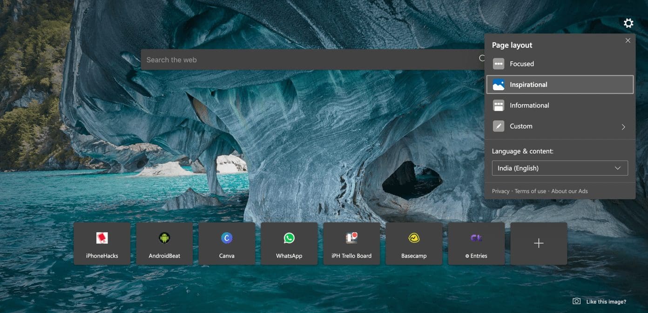The width and height of the screenshot is (648, 313).
Task: Open the page settings gear icon
Action: pyautogui.click(x=628, y=23)
